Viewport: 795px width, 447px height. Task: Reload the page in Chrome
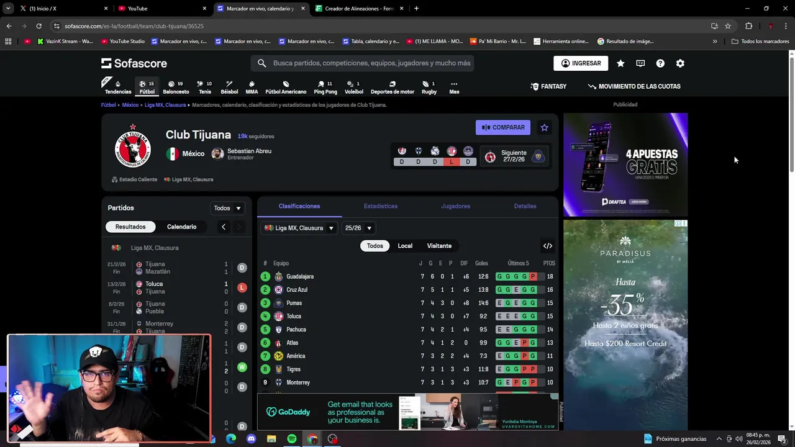point(39,26)
